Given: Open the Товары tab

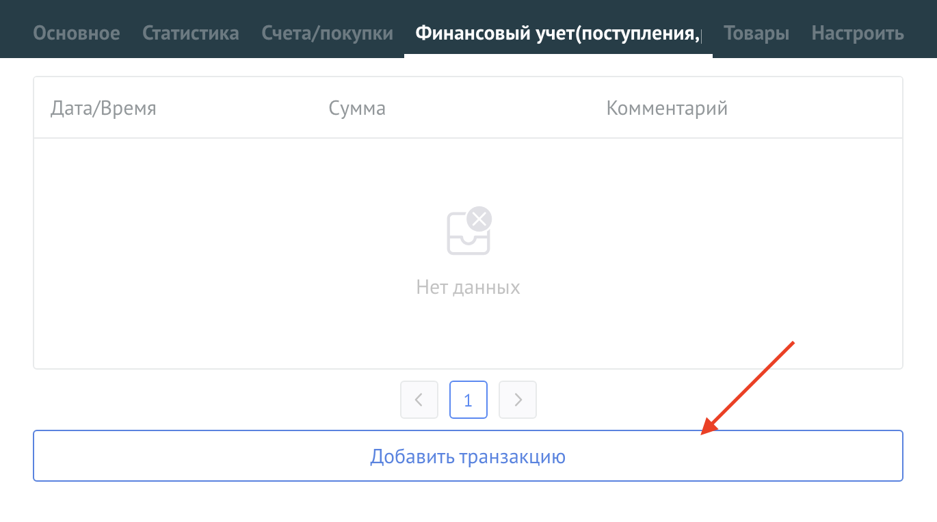Looking at the screenshot, I should (x=756, y=33).
